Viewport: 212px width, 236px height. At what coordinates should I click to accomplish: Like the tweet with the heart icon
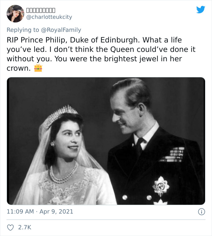point(10,227)
